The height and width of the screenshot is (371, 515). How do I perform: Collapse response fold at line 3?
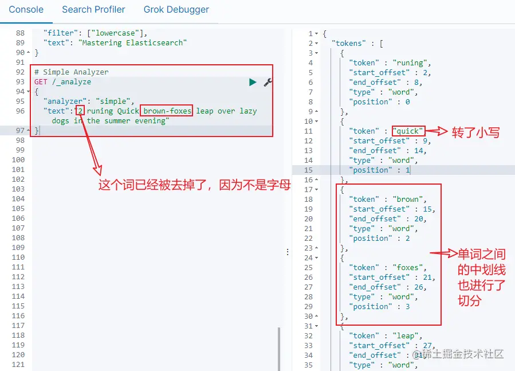(316, 53)
